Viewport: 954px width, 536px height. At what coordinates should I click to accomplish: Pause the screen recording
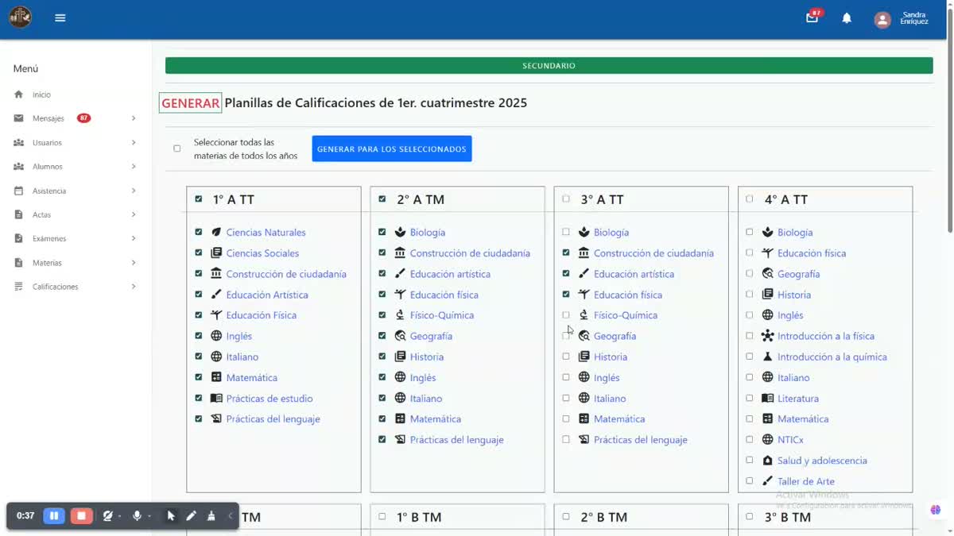point(54,516)
